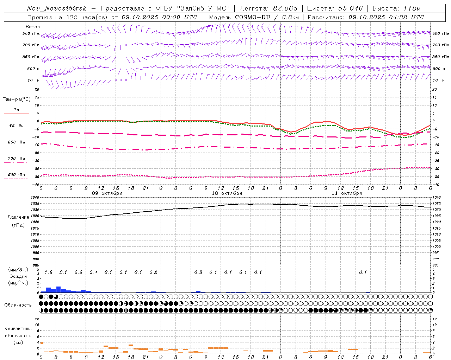Click the Рассчитано: 09.10.2025 04:38 UTC timestamp
This screenshot has width=451, height=360.
pos(366,17)
